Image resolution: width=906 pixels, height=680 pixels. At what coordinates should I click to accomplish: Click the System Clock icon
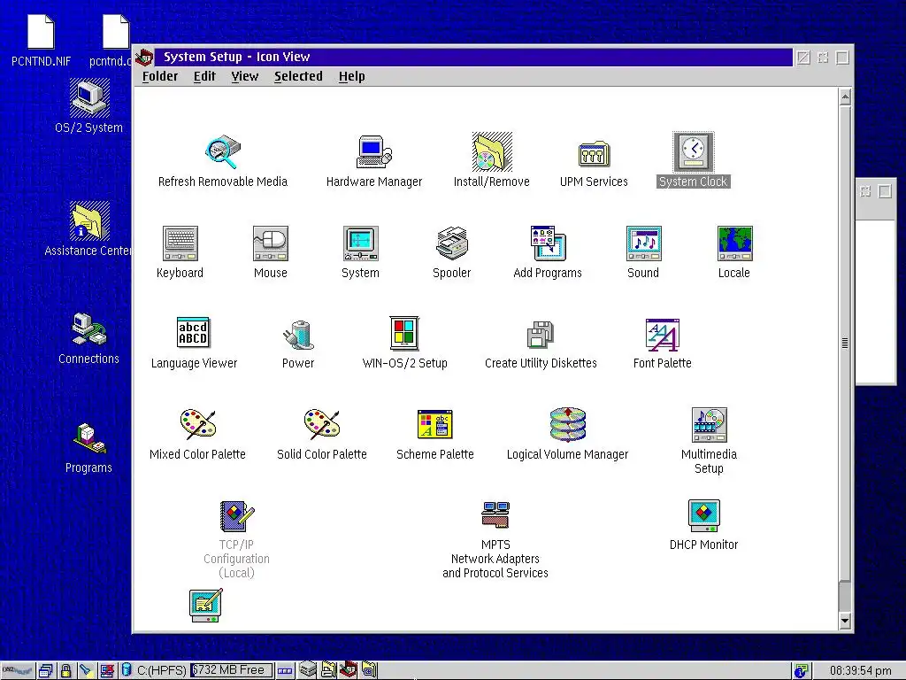(x=694, y=151)
